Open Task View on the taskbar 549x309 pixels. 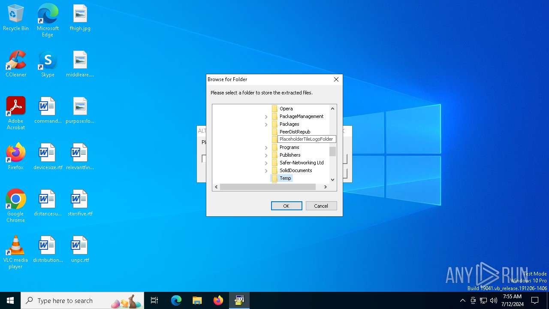[154, 300]
